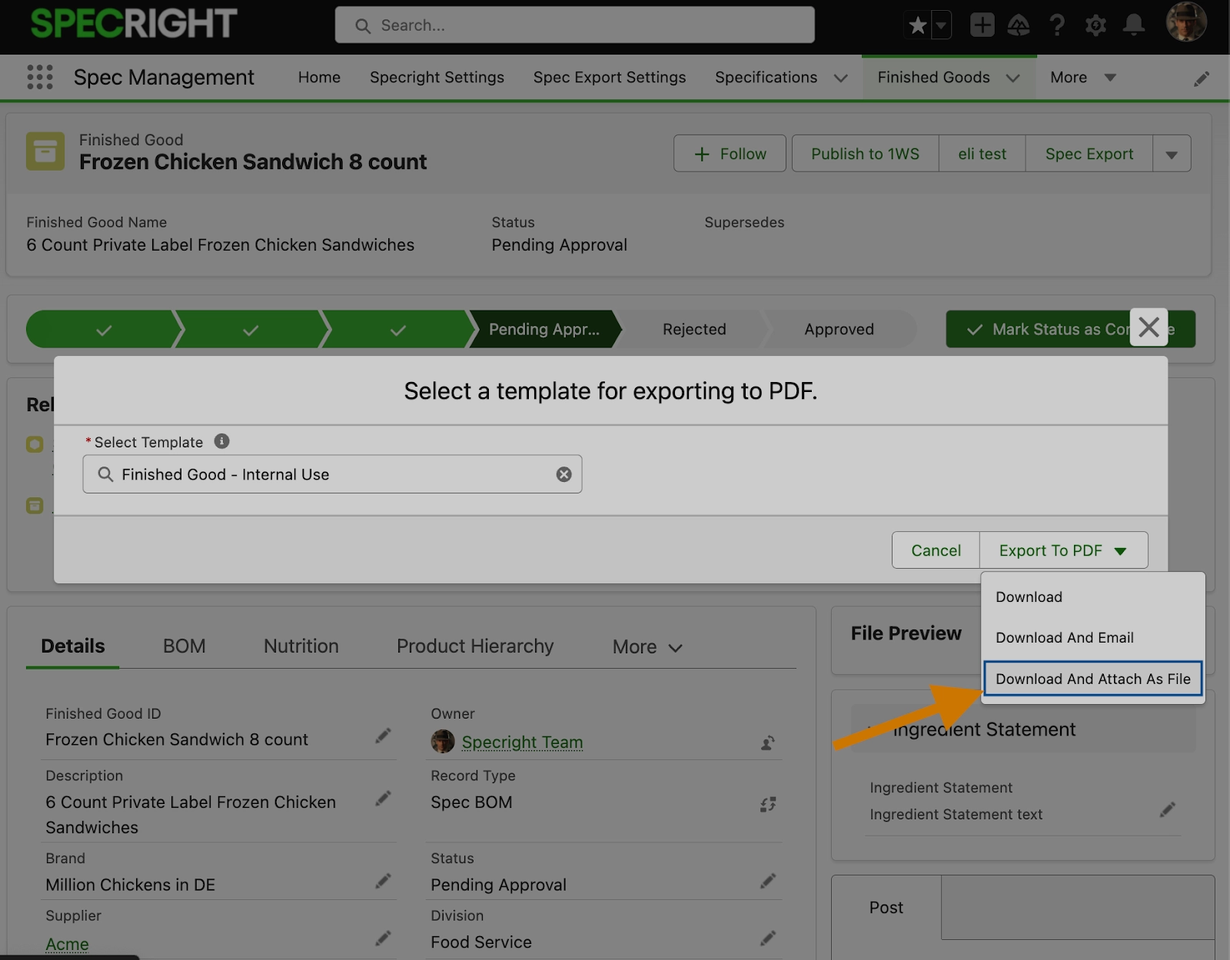Click the Finished Good record icon

[x=45, y=151]
